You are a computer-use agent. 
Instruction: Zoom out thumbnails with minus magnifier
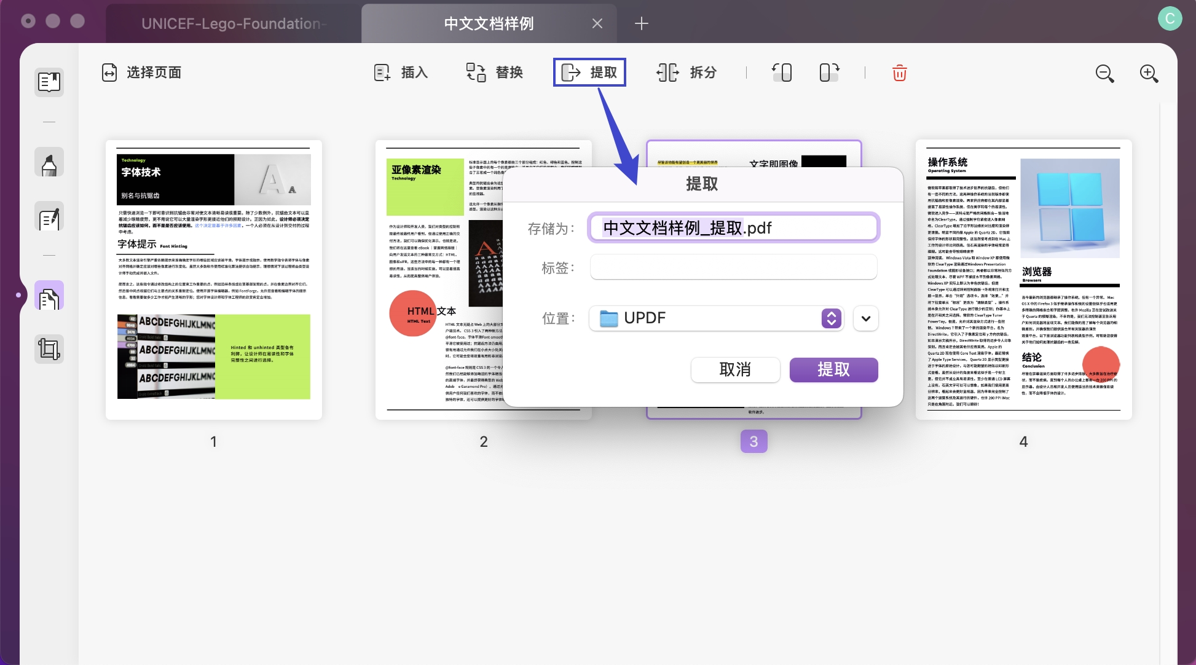[x=1104, y=74]
